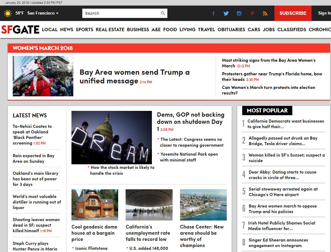Open 'Cool geodesic dome house' headline

[94, 233]
